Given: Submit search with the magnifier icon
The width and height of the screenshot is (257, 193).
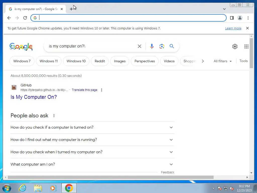Looking at the screenshot, I should [172, 46].
